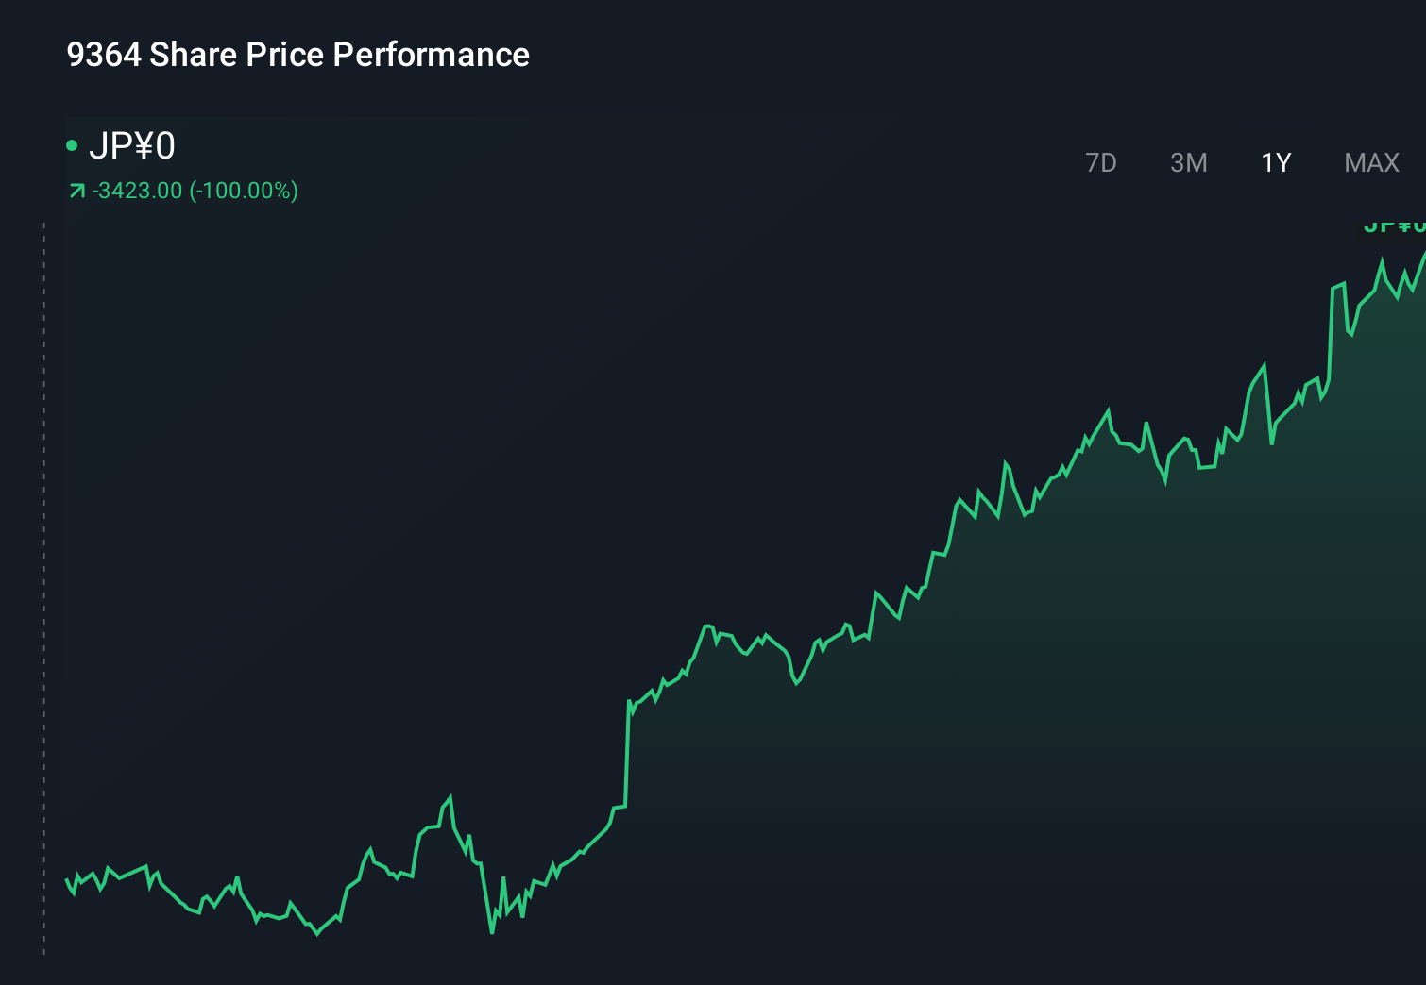Click the empty chart background area
The image size is (1426, 985).
click(378, 425)
